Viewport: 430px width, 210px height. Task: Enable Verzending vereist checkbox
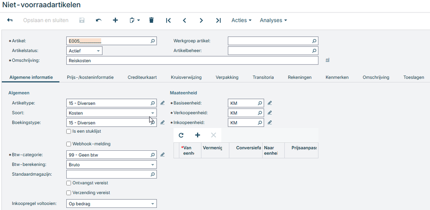pos(69,193)
